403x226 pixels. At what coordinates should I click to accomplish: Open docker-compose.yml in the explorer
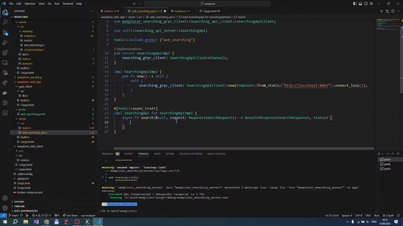[x=30, y=193]
